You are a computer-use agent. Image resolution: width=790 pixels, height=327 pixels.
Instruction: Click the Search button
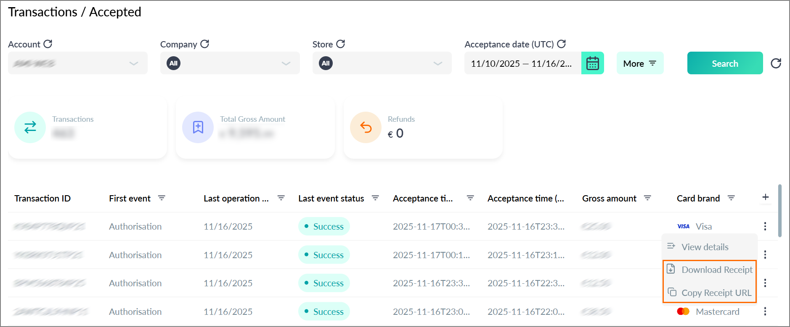725,63
